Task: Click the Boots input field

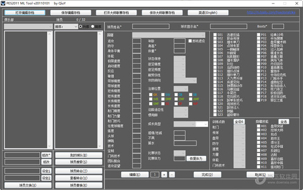Action: pyautogui.click(x=278, y=26)
